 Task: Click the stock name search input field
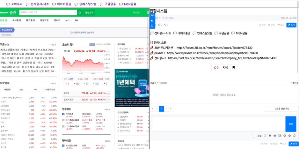coord(47,12)
